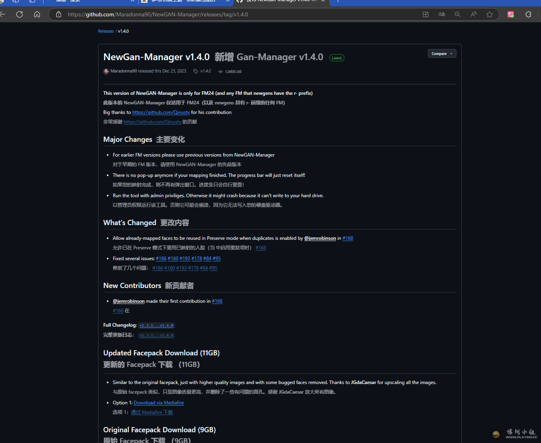Viewport: 541px width, 443px height.
Task: Open 'Download via Mediafire' Option 1 link
Action: (x=159, y=403)
